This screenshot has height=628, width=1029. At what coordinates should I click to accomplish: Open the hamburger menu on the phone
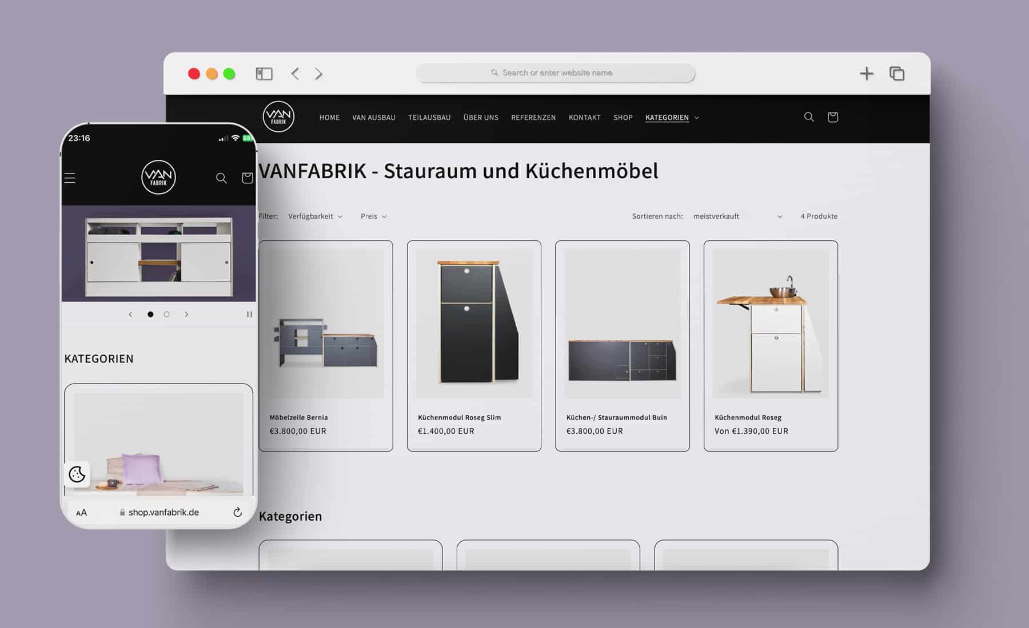click(69, 178)
